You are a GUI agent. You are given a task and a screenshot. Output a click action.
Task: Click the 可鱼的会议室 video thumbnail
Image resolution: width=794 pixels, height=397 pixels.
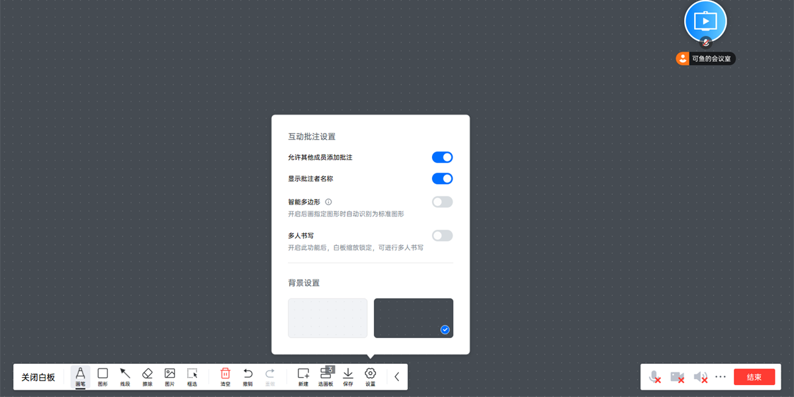tap(705, 21)
